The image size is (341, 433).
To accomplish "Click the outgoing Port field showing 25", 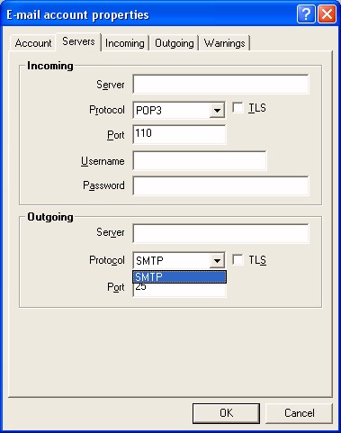I will click(179, 290).
